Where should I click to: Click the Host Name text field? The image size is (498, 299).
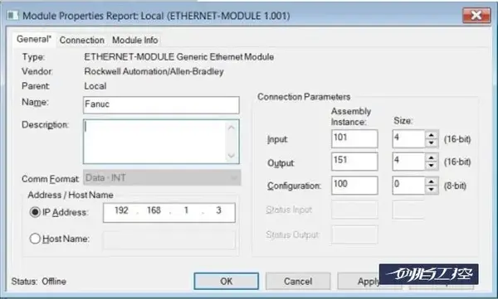pos(169,240)
